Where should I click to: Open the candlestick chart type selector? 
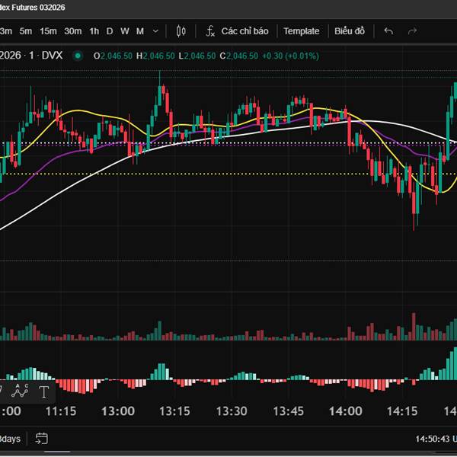pyautogui.click(x=181, y=31)
